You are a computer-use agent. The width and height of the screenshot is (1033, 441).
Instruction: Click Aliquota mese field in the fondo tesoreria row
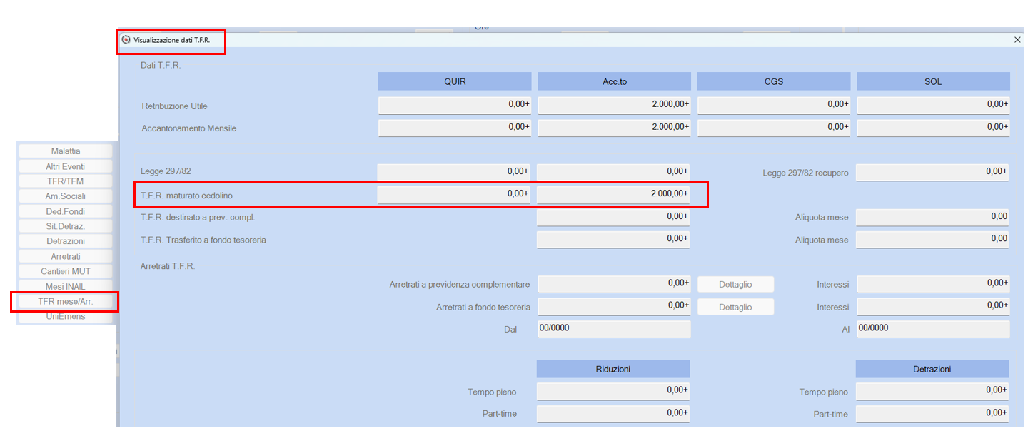933,239
